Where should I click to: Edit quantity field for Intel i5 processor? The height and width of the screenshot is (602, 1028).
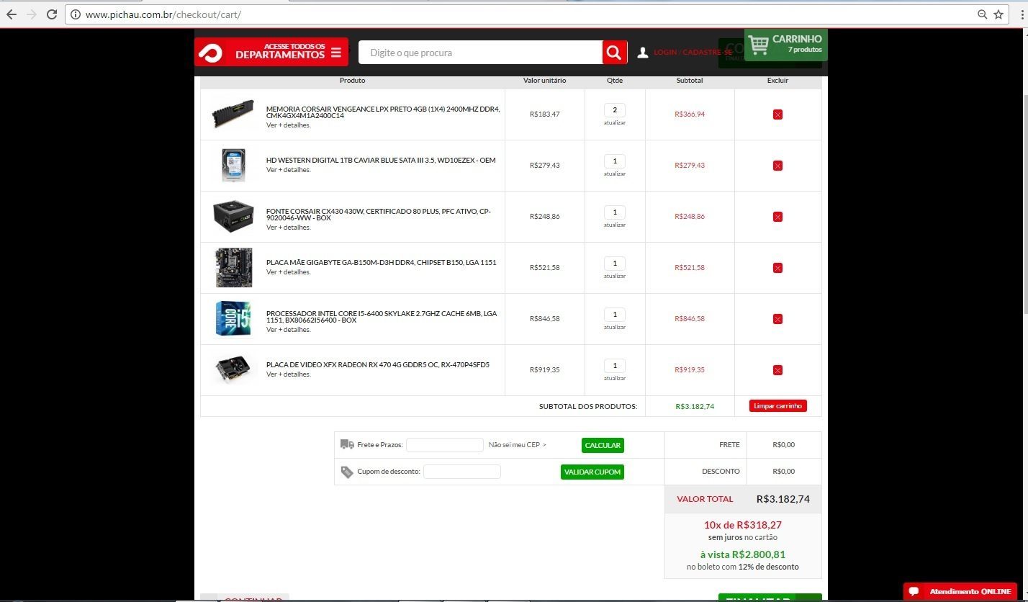615,315
